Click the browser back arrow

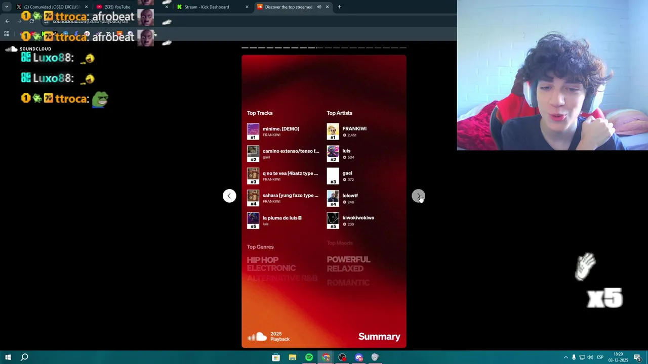(x=7, y=21)
